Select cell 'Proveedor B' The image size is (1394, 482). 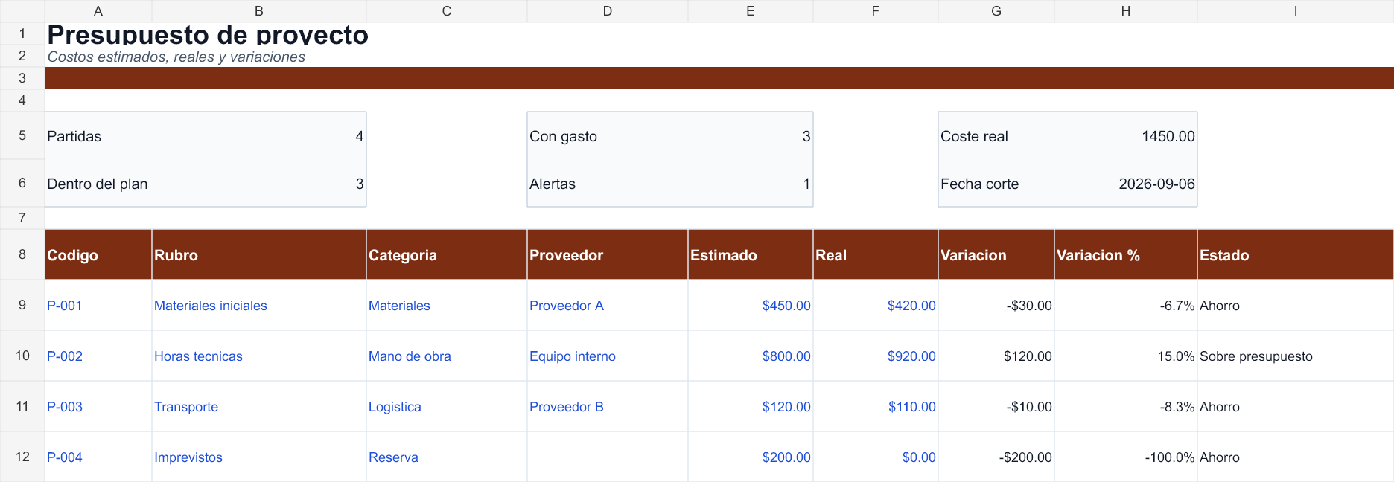tap(608, 407)
